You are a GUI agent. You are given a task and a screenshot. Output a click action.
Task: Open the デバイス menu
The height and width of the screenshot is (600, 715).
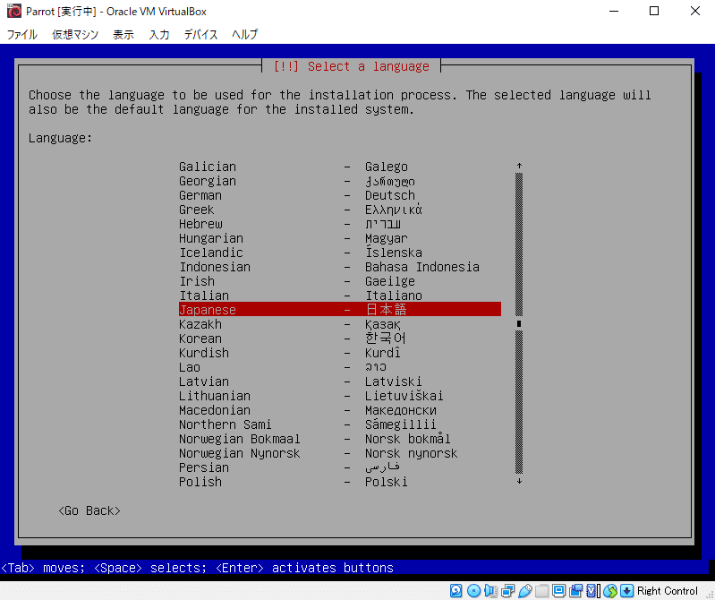(200, 34)
